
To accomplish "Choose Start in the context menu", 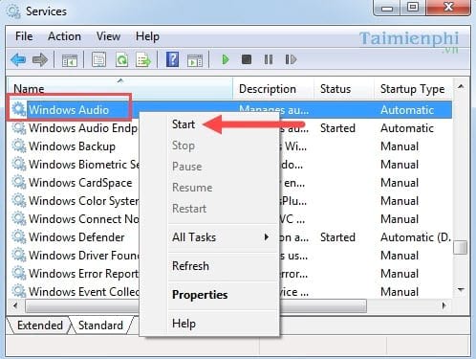I will point(184,124).
